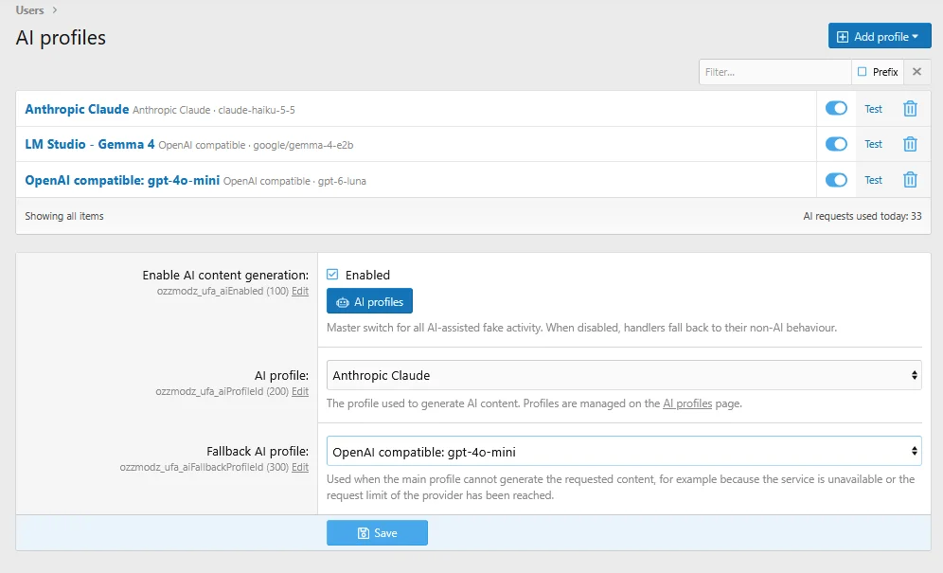The height and width of the screenshot is (573, 943).
Task: Click the gpt-6-luna model text
Action: point(342,181)
